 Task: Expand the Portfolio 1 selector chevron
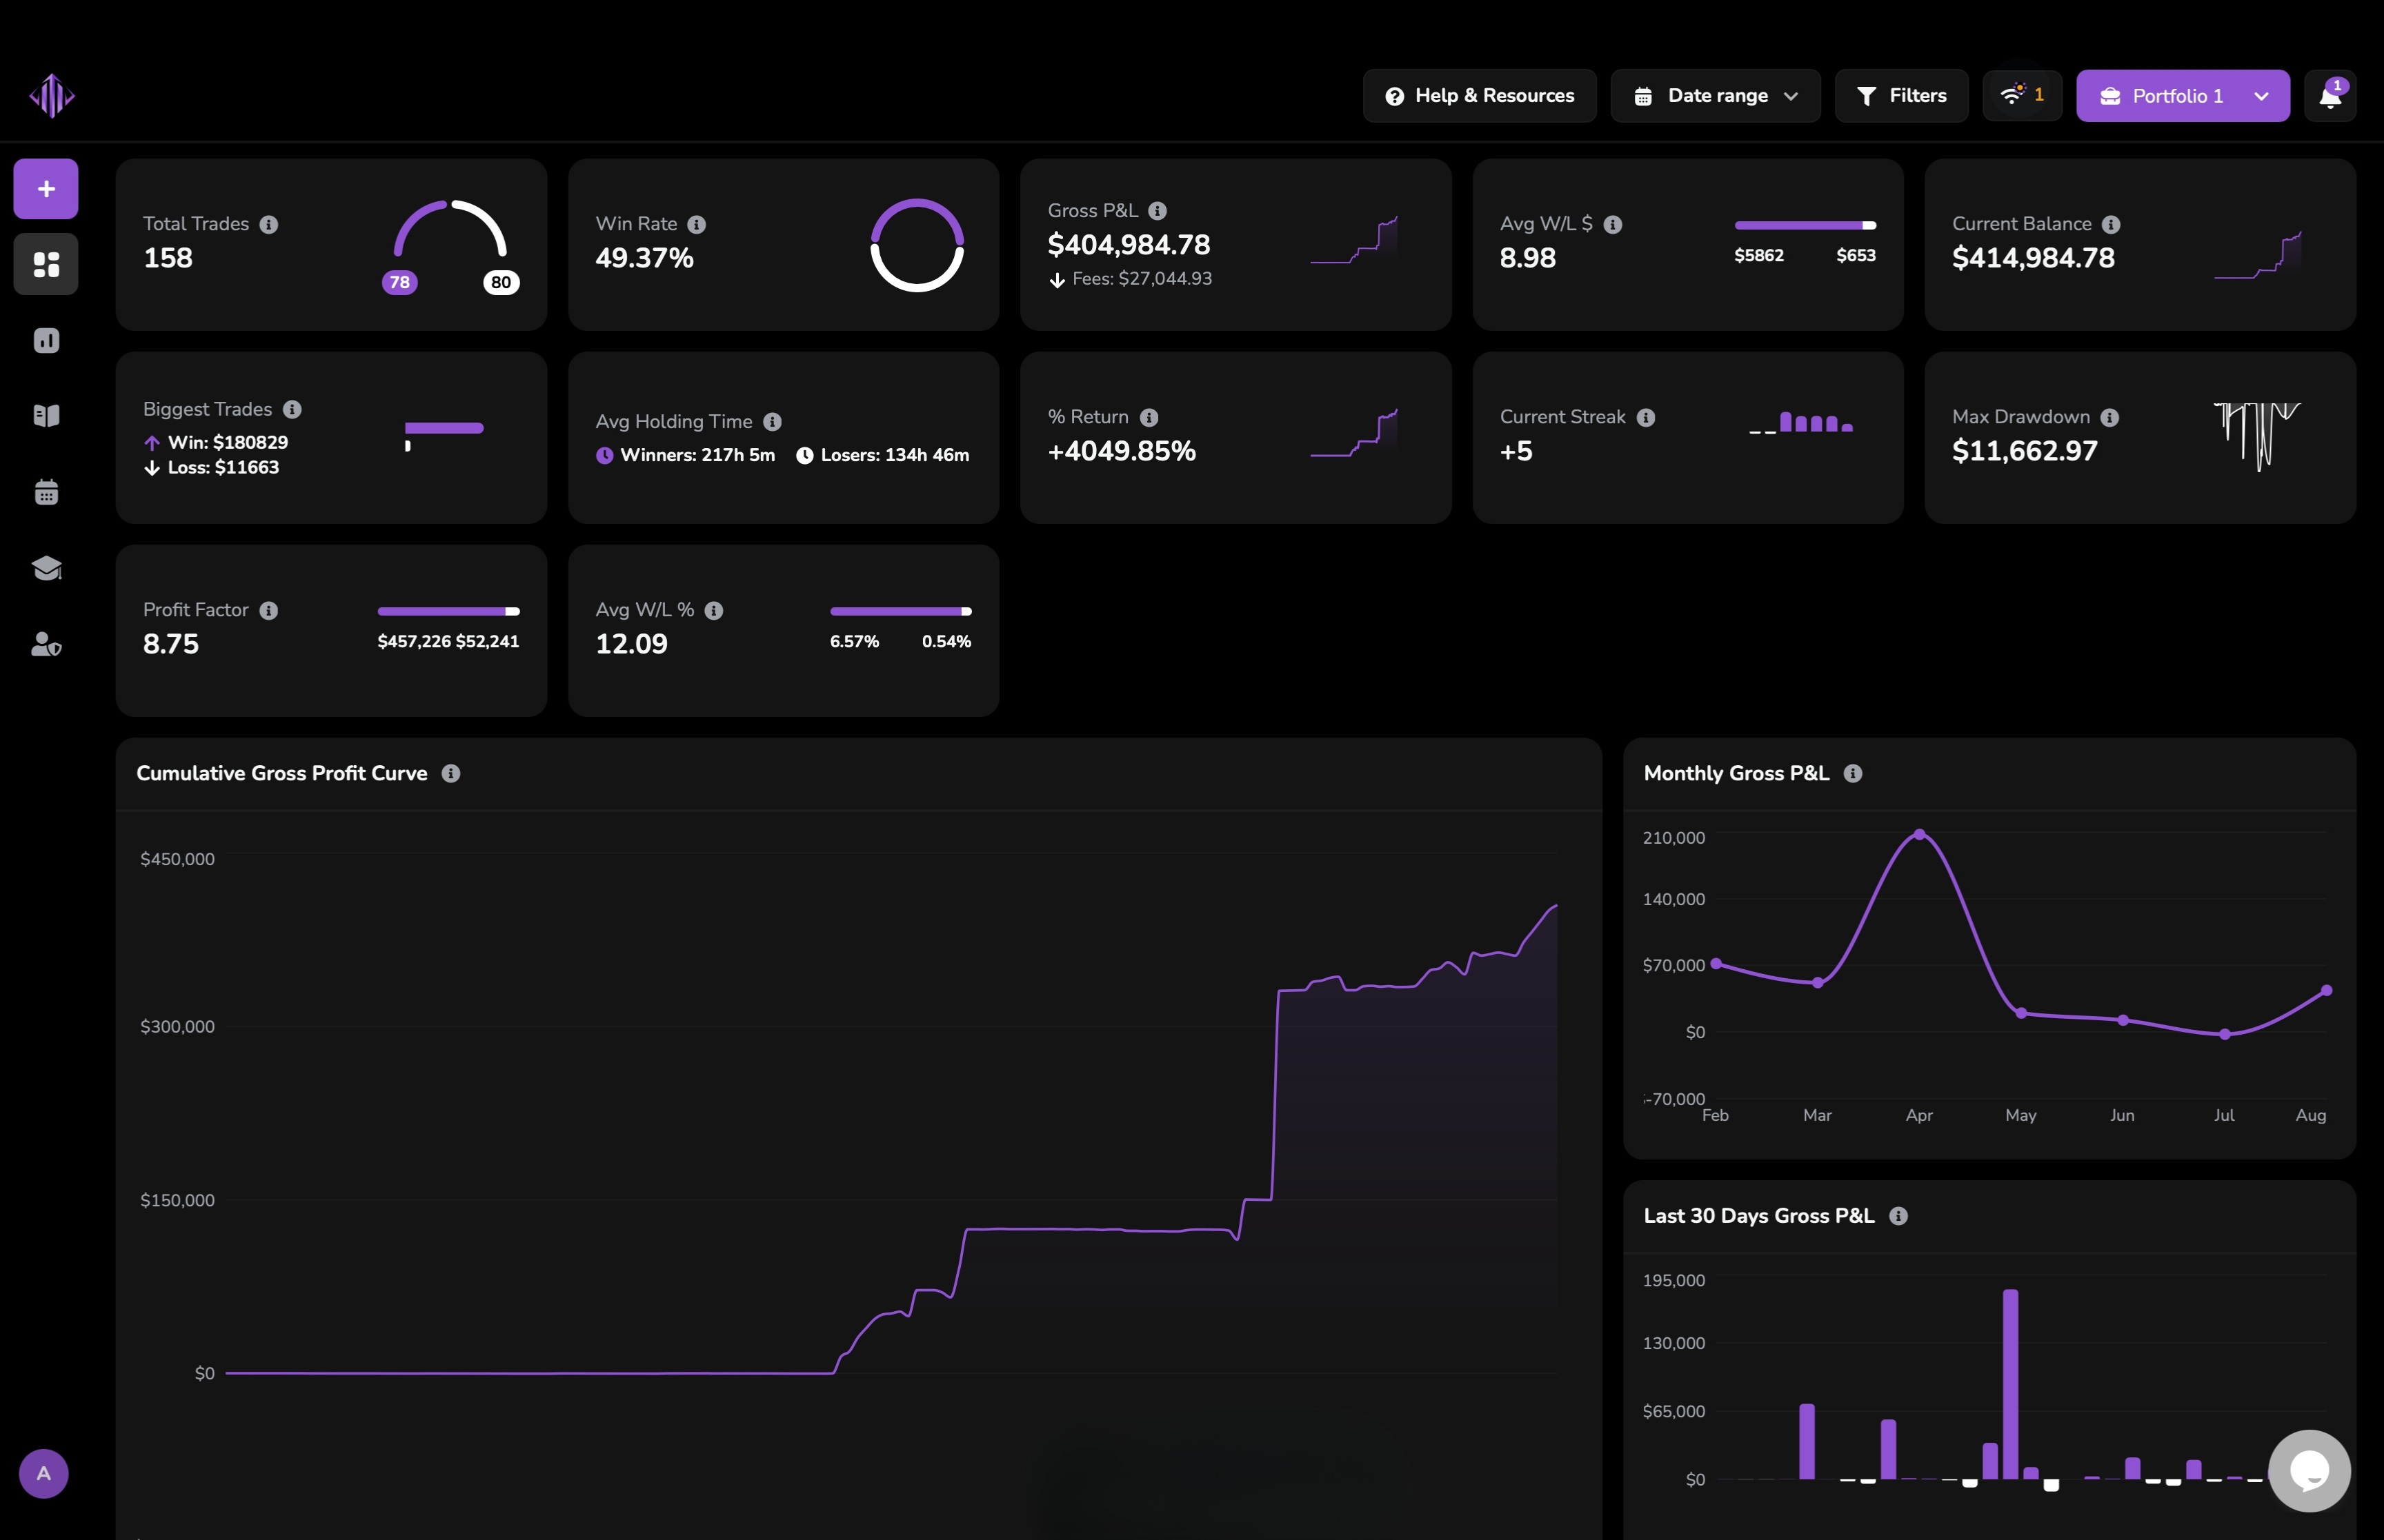point(2261,96)
